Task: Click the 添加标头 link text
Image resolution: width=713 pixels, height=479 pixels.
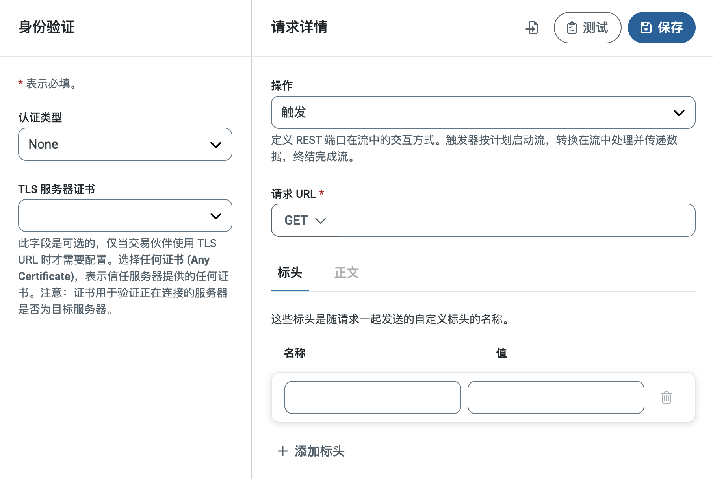Action: 319,451
